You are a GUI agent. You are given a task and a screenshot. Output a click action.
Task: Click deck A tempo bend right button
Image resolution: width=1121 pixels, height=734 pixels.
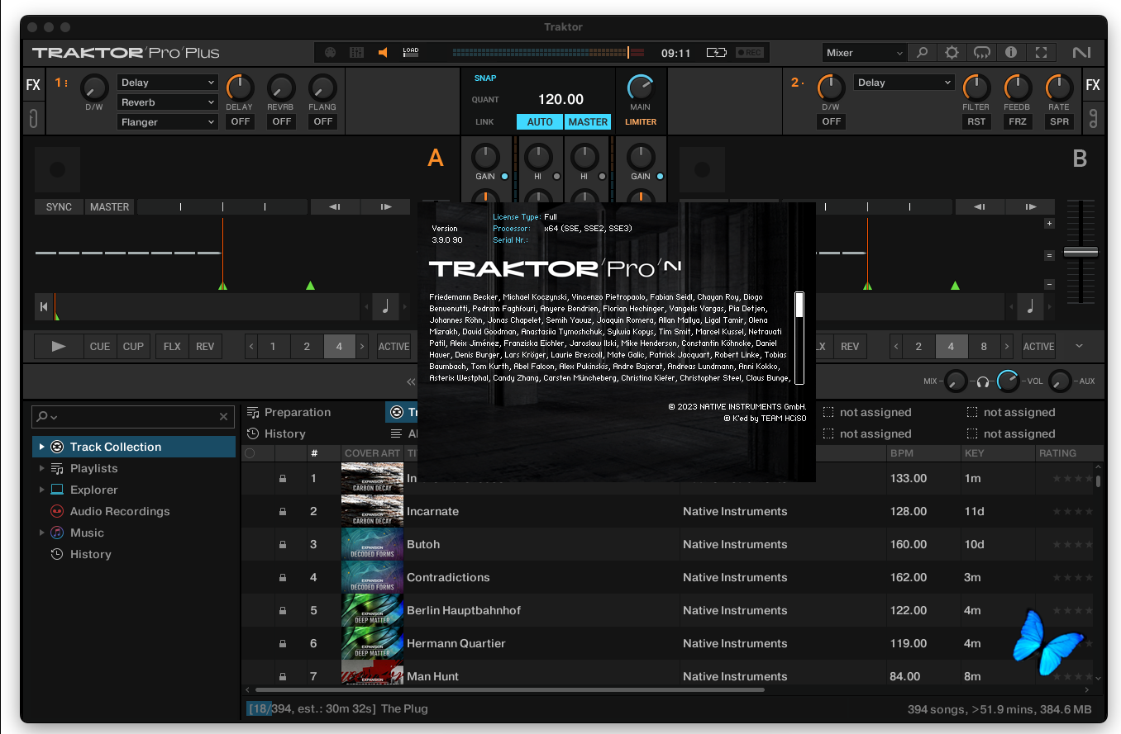(x=385, y=207)
